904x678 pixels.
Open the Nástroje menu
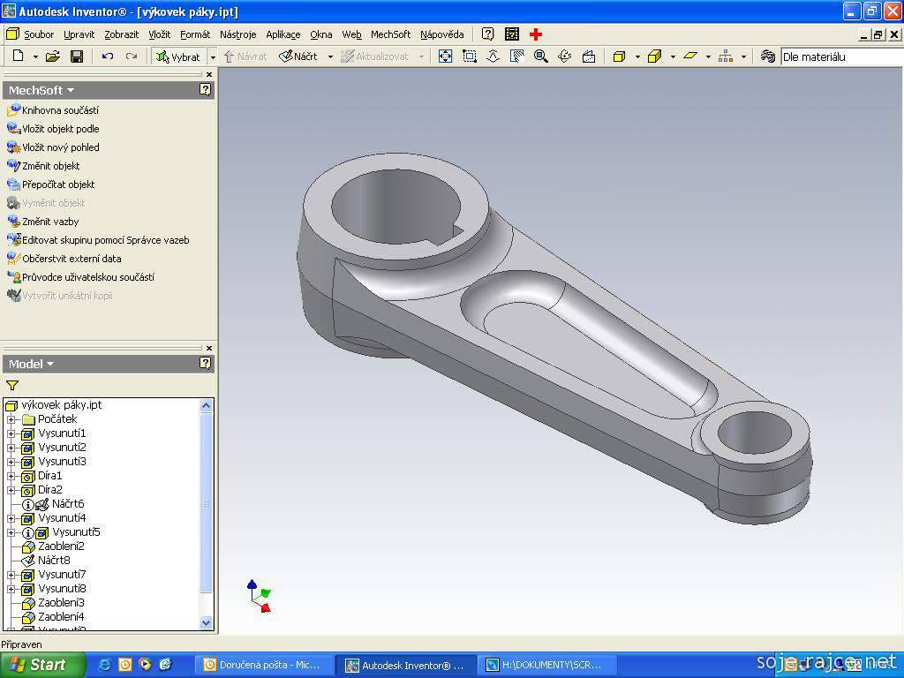(x=237, y=34)
